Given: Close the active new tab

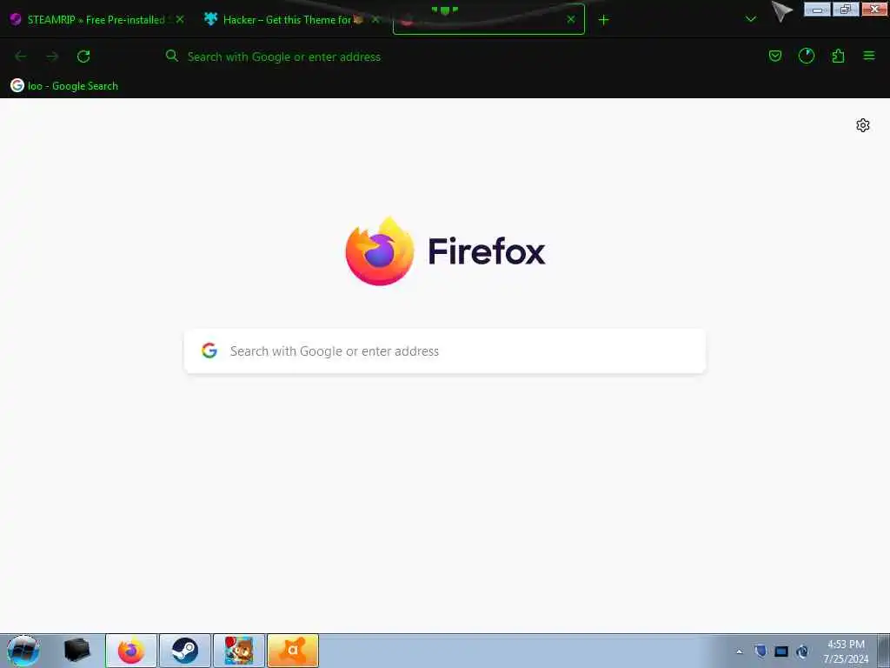Looking at the screenshot, I should pyautogui.click(x=571, y=19).
